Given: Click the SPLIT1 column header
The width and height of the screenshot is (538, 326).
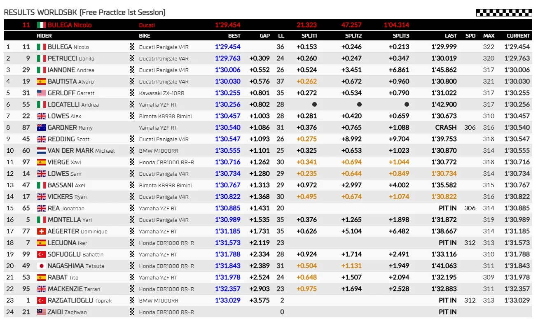Looking at the screenshot, I should [309, 36].
